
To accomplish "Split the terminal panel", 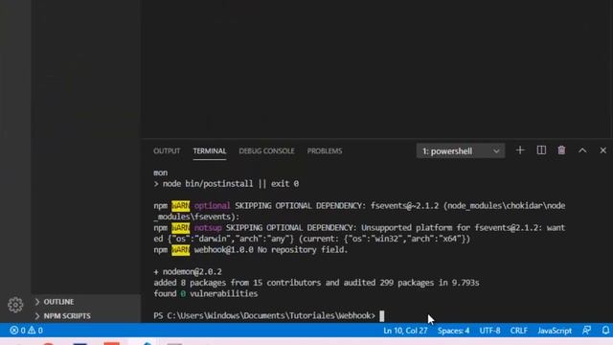I will click(541, 150).
